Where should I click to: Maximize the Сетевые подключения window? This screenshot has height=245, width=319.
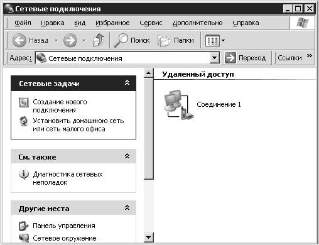298,9
